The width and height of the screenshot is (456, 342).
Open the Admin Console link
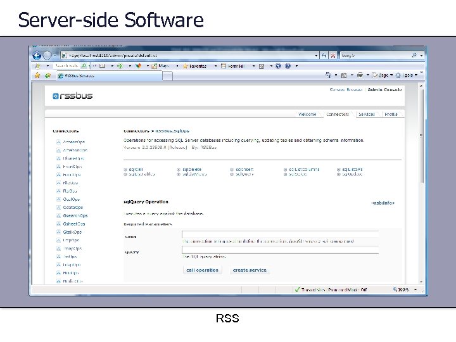pos(385,89)
